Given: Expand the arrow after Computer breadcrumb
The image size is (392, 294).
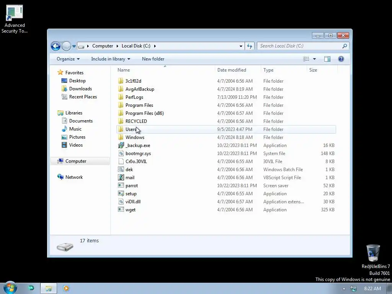Looking at the screenshot, I should coord(117,46).
